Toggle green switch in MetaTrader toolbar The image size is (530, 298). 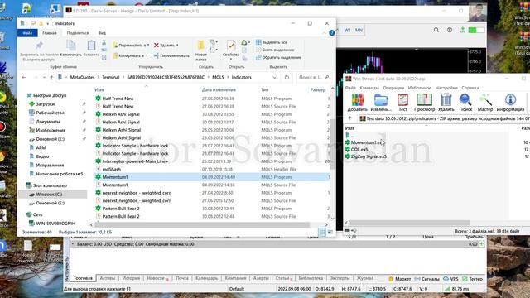coord(477,30)
